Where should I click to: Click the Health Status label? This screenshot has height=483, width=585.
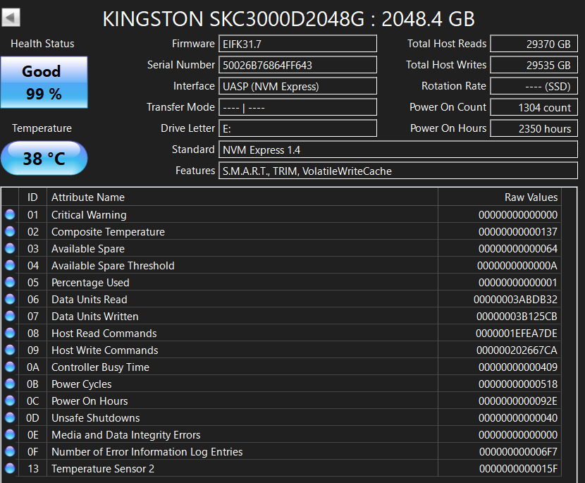tap(42, 44)
